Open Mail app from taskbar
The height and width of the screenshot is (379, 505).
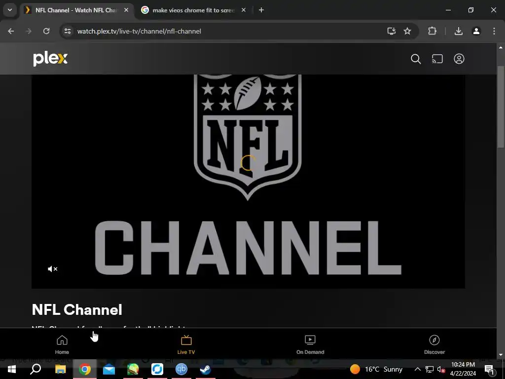coord(109,369)
